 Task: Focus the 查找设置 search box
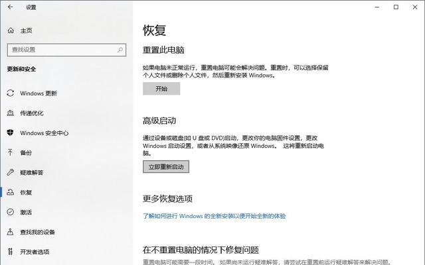click(66, 50)
